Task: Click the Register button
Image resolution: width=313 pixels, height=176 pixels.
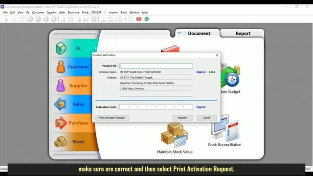Action: 182,118
